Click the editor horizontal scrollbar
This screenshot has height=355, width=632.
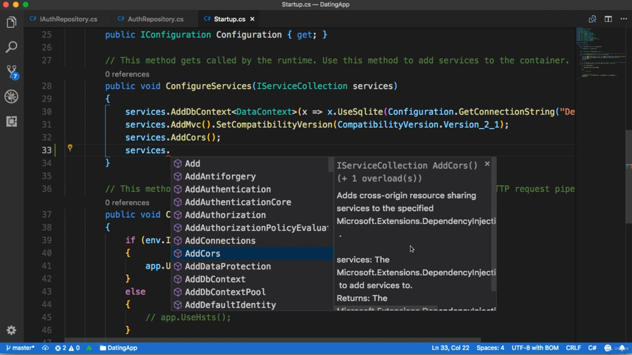tap(272, 340)
